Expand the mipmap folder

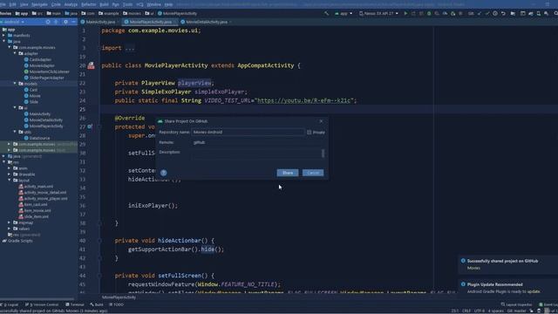10,222
